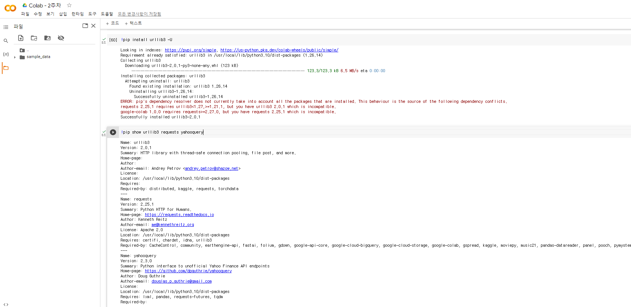631x307 pixels.
Task: Run the pip show urllib3 cell
Action: (x=113, y=132)
